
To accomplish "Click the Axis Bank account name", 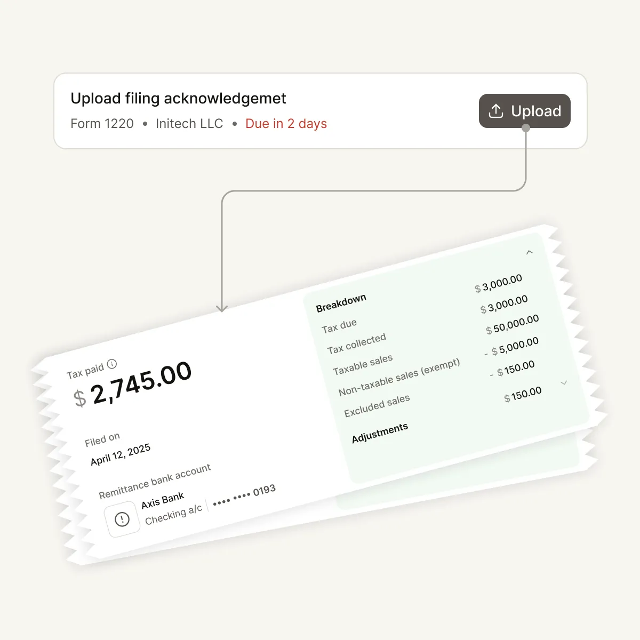I will (x=163, y=500).
